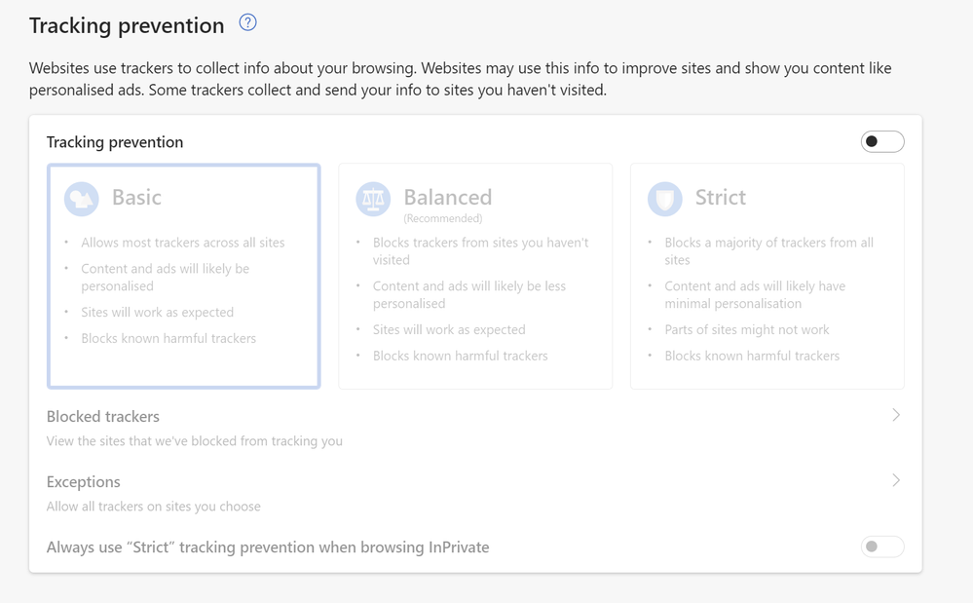Enable the Tracking prevention switch

point(882,142)
